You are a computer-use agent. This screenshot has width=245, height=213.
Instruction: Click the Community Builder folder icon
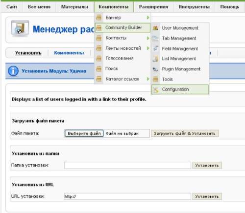point(99,28)
